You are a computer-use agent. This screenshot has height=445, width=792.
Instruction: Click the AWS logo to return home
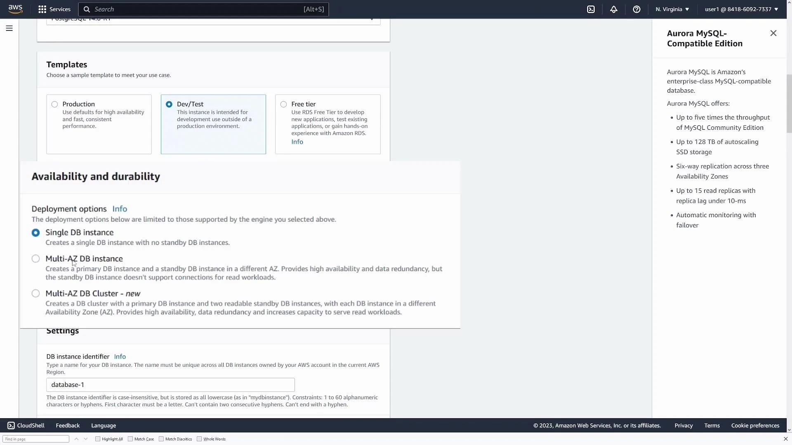click(x=15, y=9)
